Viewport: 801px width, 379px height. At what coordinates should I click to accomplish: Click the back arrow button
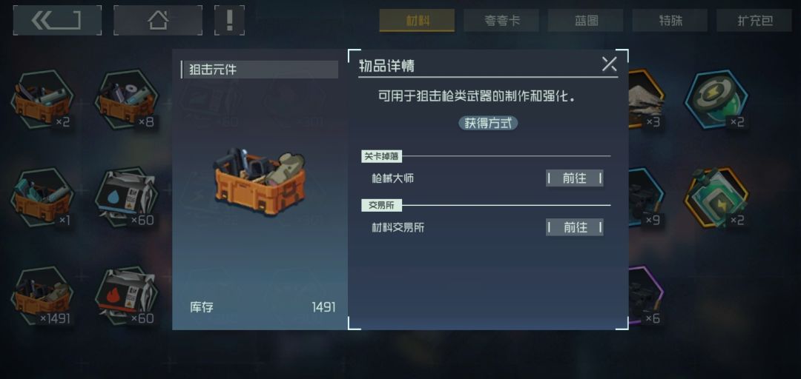pos(57,21)
